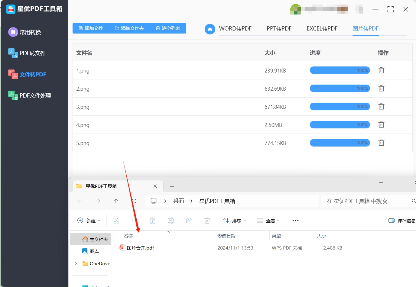Screen dimensions: 416x287
Task: Go to home via blue house icon
Action: [x=210, y=29]
